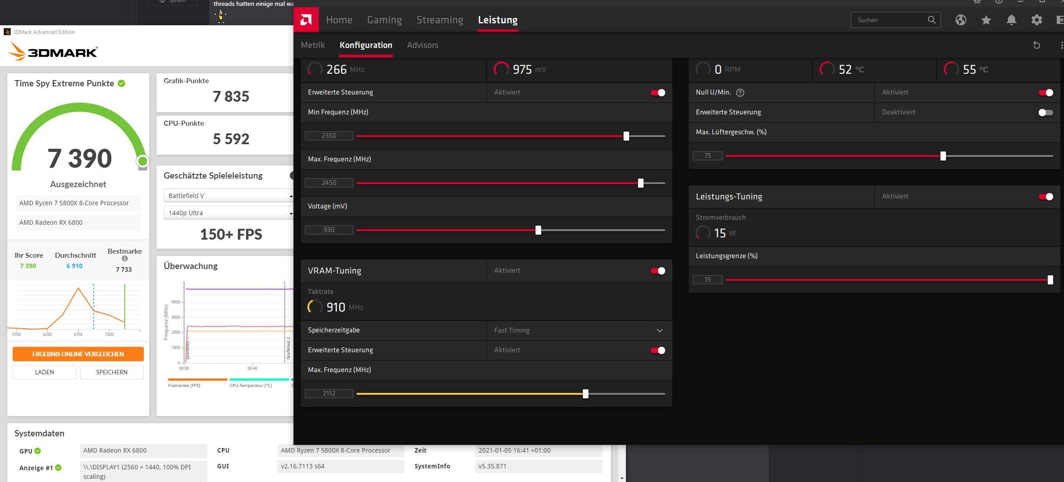
Task: Click Leistungsgrenze slider handle
Action: [1050, 279]
